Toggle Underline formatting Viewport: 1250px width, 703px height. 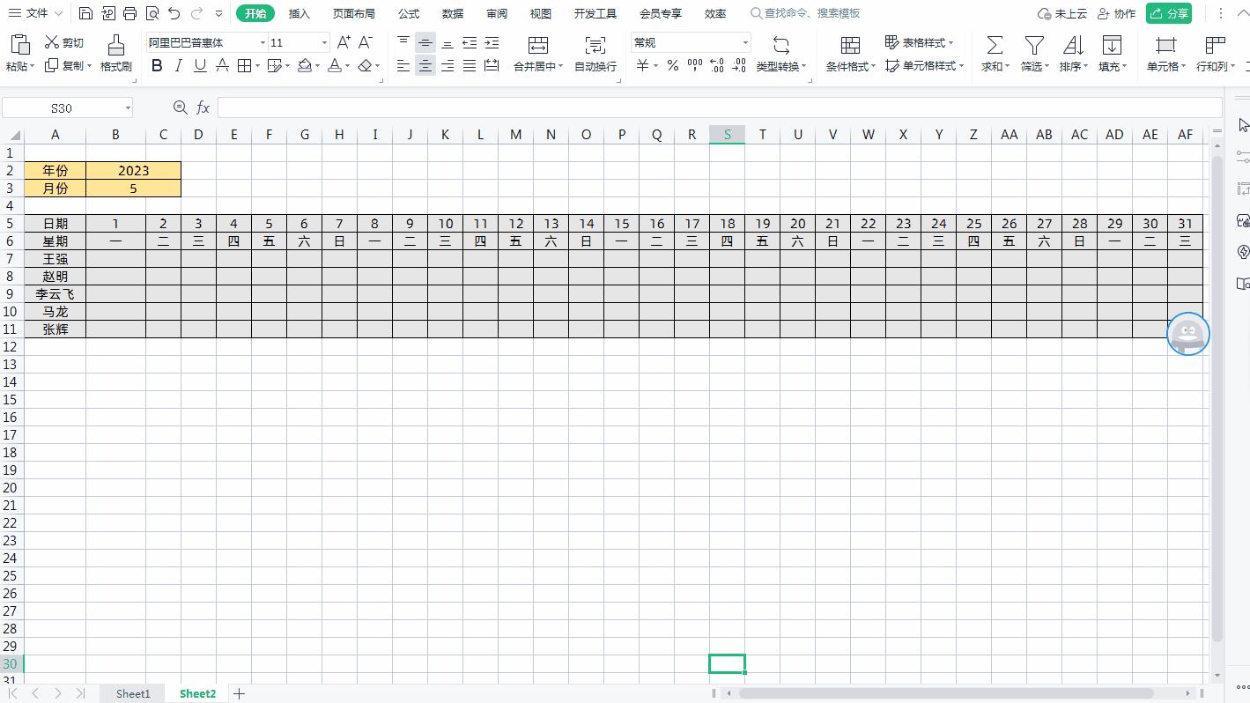pyautogui.click(x=200, y=65)
